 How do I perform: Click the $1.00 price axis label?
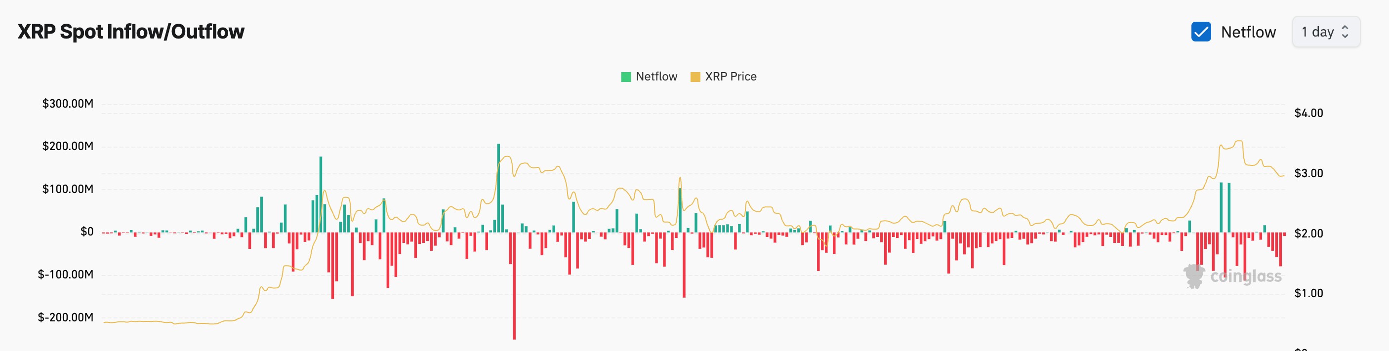[1308, 293]
